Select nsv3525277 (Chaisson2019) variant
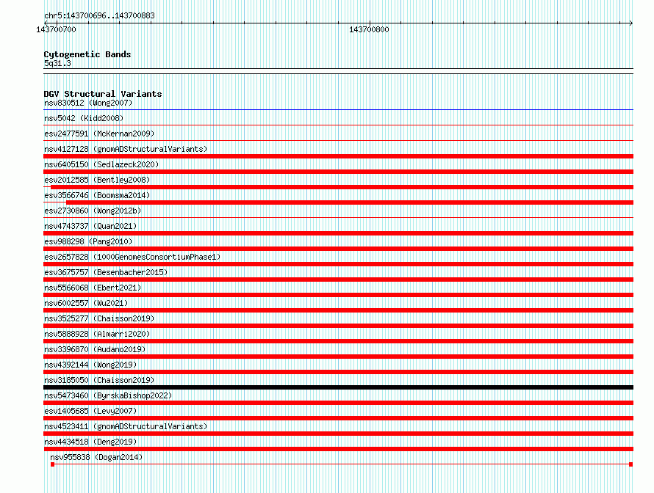This screenshot has height=493, width=654. point(99,318)
